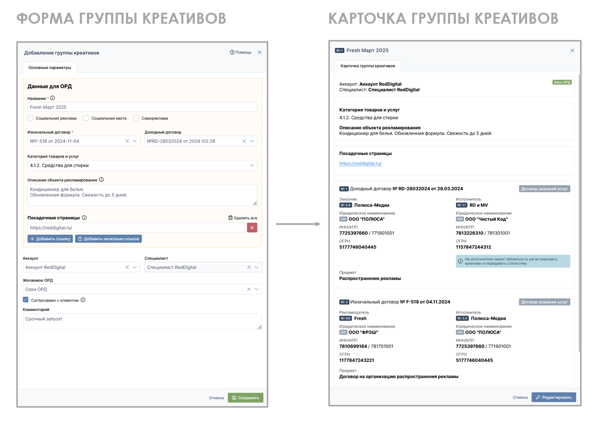Clear the Желаемое ОРД field value
Screen dimensions: 600x421
pos(249,289)
